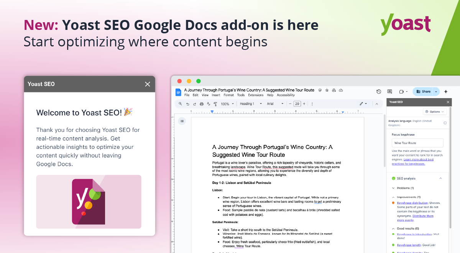This screenshot has width=460, height=253.
Task: Close the Yoast SEO welcome dialog
Action: pyautogui.click(x=148, y=84)
